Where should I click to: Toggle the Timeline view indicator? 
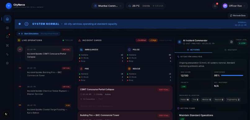click(68, 40)
